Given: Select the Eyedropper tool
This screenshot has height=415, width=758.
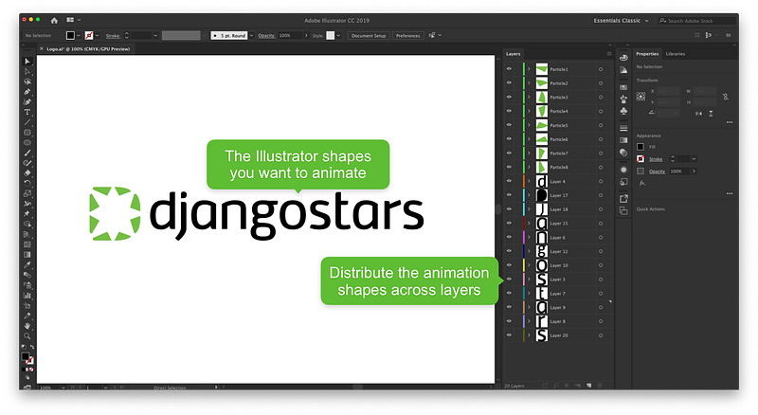Looking at the screenshot, I should [x=27, y=264].
